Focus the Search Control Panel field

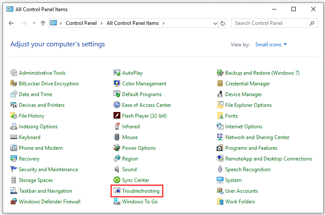[274, 23]
